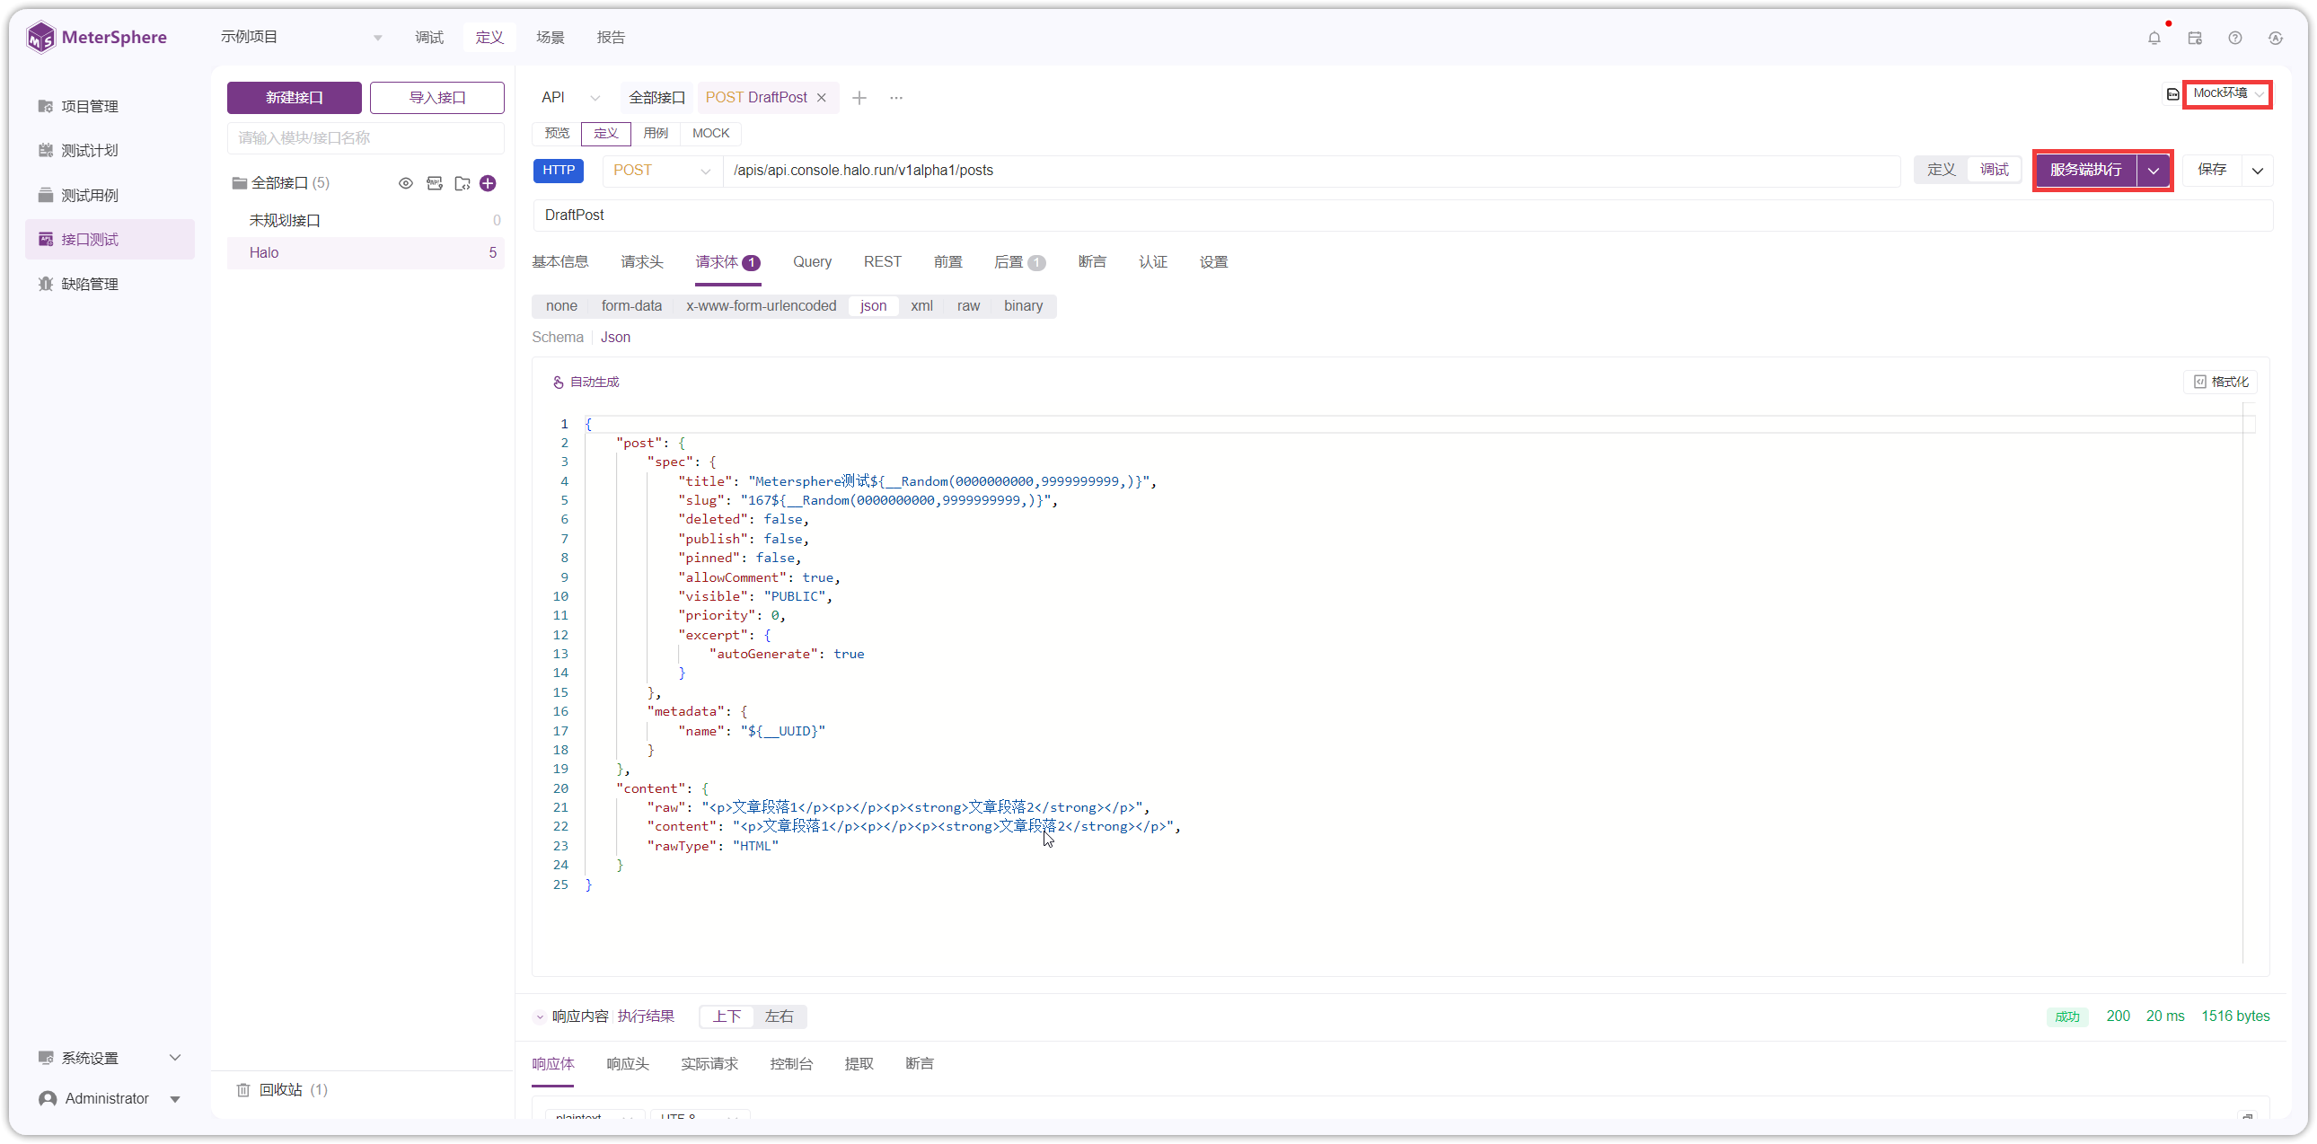Select the raw body type
The height and width of the screenshot is (1144, 2317).
pyautogui.click(x=968, y=306)
